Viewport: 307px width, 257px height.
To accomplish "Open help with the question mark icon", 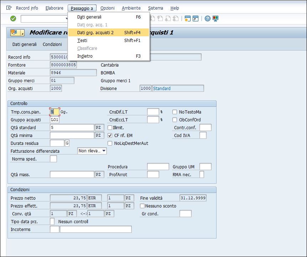I will tap(207, 19).
